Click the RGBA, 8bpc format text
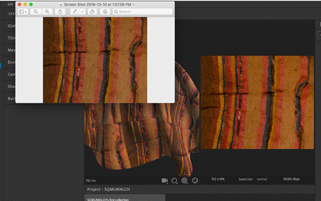321x201 pixels. 291,179
